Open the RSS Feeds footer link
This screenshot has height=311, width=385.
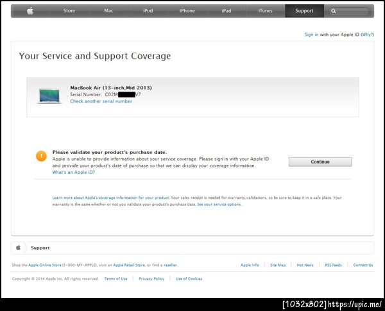click(333, 265)
